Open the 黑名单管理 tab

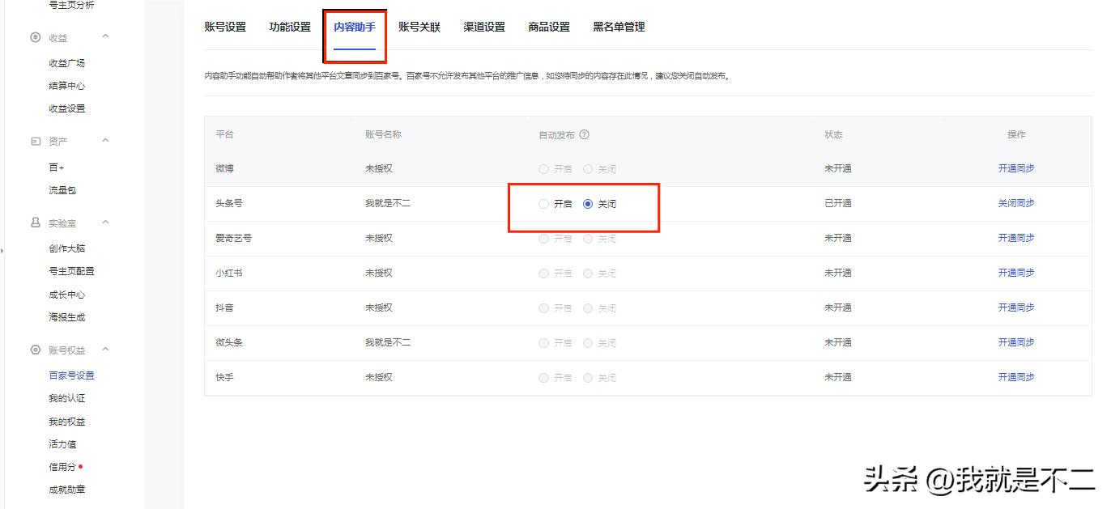click(x=619, y=27)
